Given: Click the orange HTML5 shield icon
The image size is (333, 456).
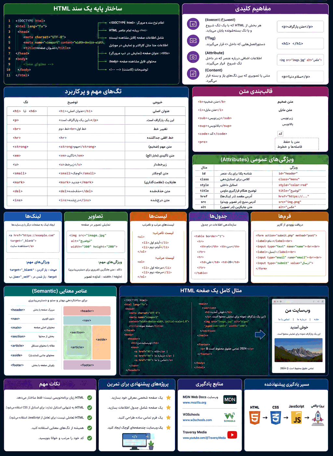Looking at the screenshot, I should (255, 418).
